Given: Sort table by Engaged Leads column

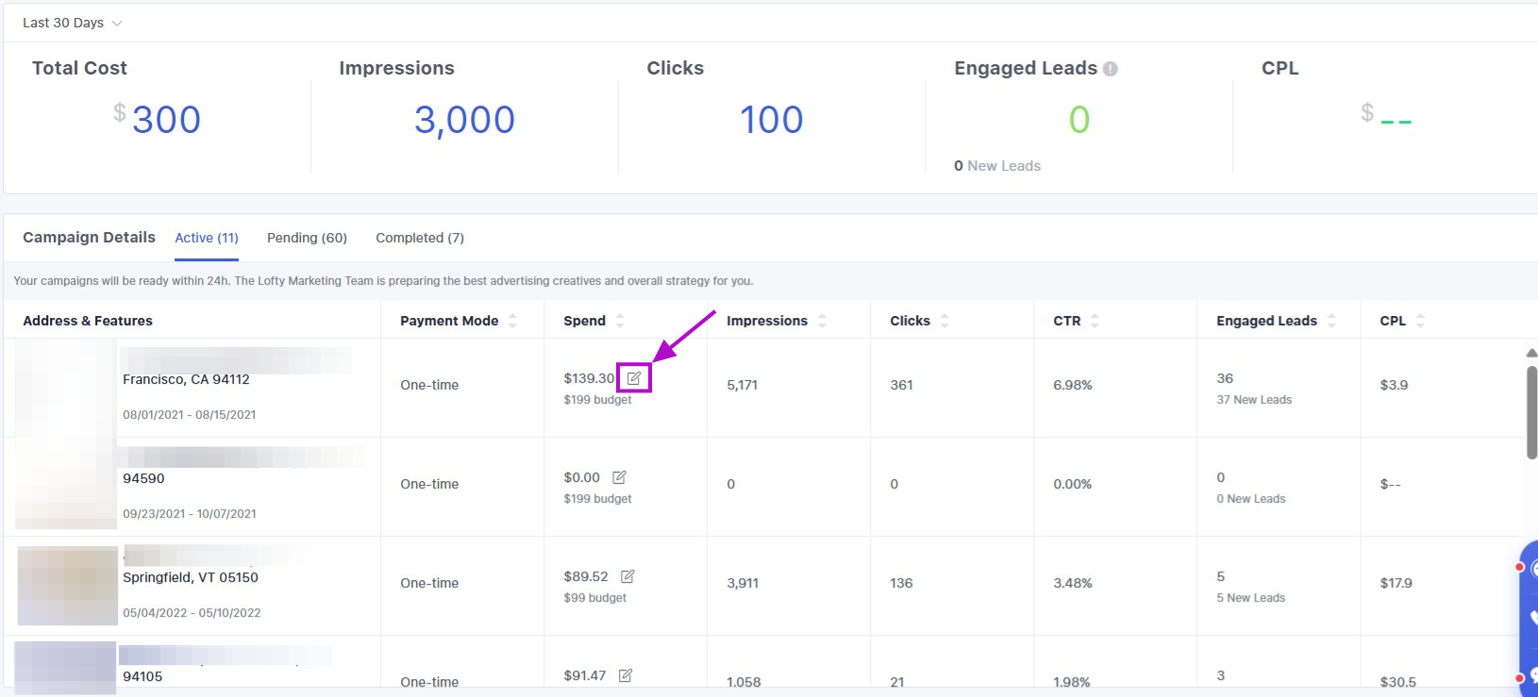Looking at the screenshot, I should [1331, 321].
